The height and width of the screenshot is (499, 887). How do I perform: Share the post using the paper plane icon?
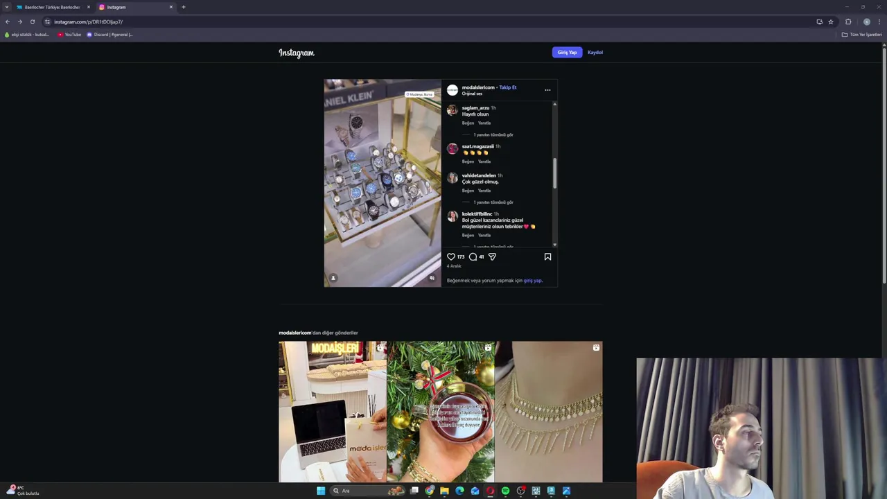coord(492,256)
